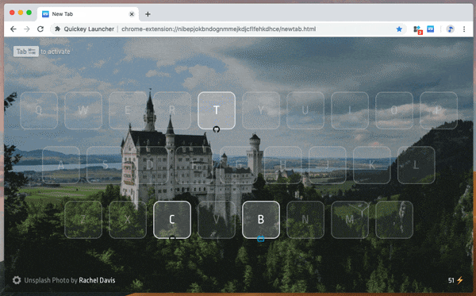
Task: Open the settings gear icon
Action: pyautogui.click(x=17, y=280)
